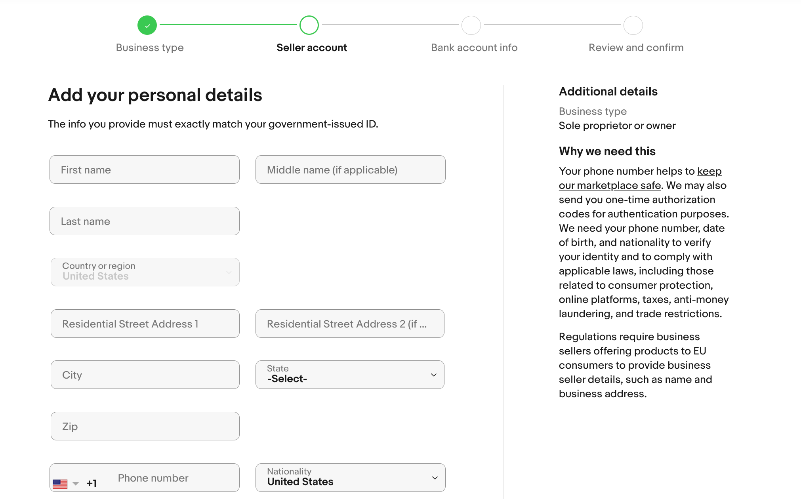801x499 pixels.
Task: Open the Nationality dropdown
Action: click(350, 477)
